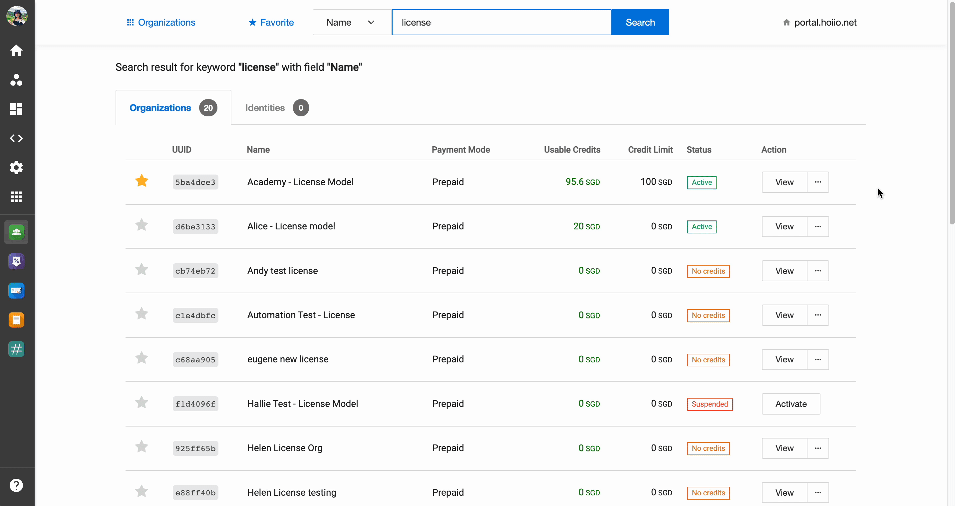The width and height of the screenshot is (955, 506).
Task: Star the Helen License Org row
Action: (x=142, y=447)
